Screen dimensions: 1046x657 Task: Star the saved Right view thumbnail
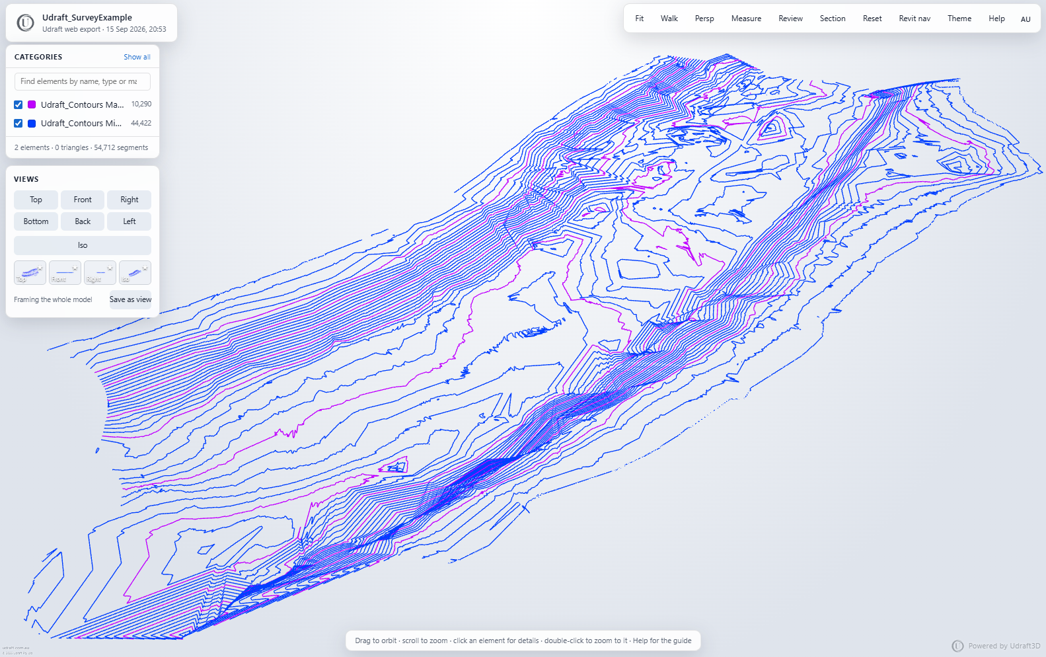110,268
